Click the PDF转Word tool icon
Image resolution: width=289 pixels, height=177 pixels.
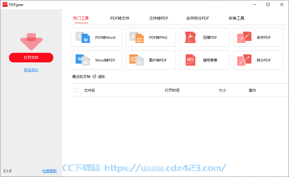pyautogui.click(x=83, y=37)
